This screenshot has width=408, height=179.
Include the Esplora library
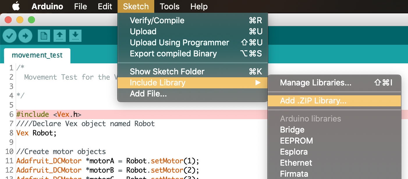(x=334, y=152)
